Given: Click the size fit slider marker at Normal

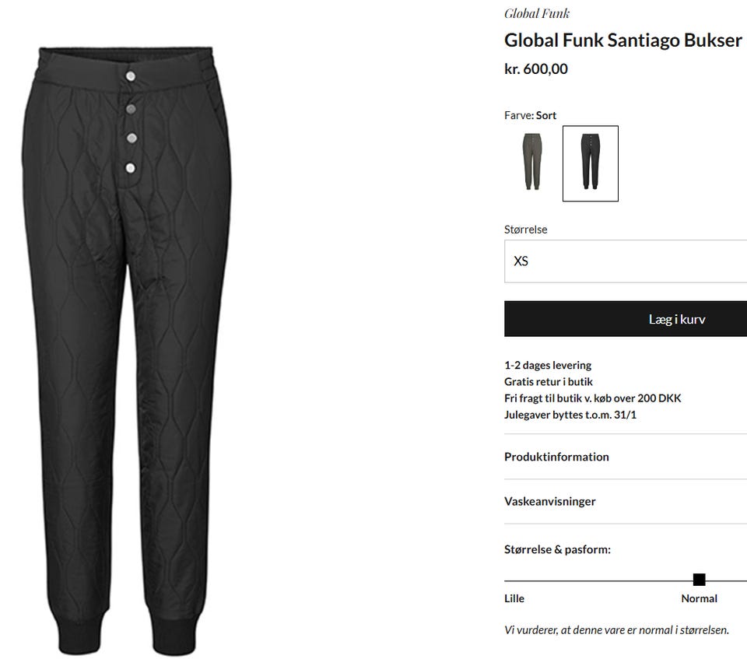Looking at the screenshot, I should pos(699,580).
